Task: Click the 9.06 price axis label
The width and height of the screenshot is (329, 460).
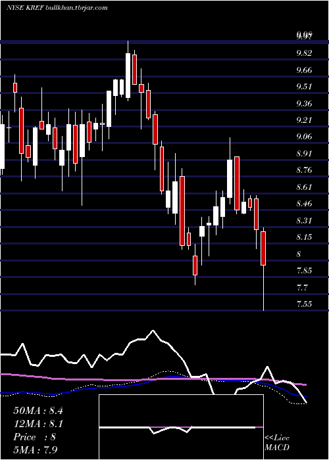Action: (x=304, y=137)
